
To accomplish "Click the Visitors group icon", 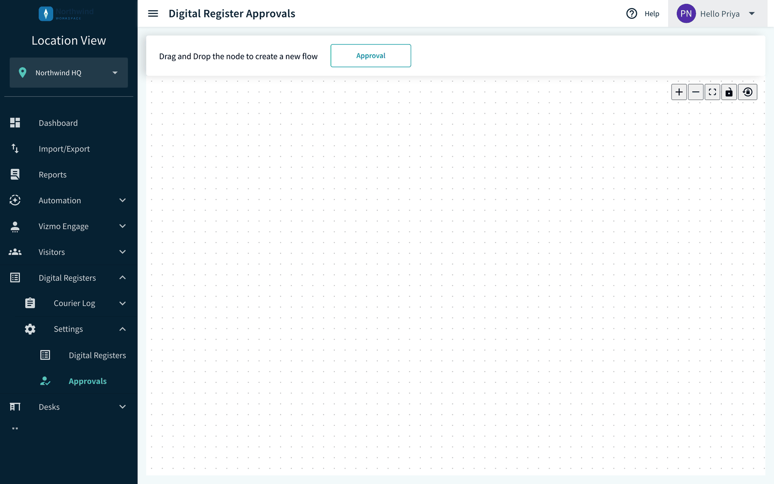I will [x=15, y=252].
